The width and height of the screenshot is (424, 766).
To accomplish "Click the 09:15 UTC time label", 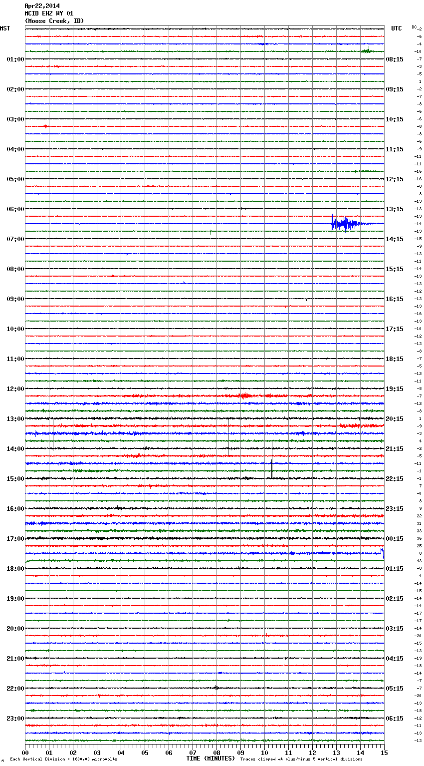I will click(395, 89).
